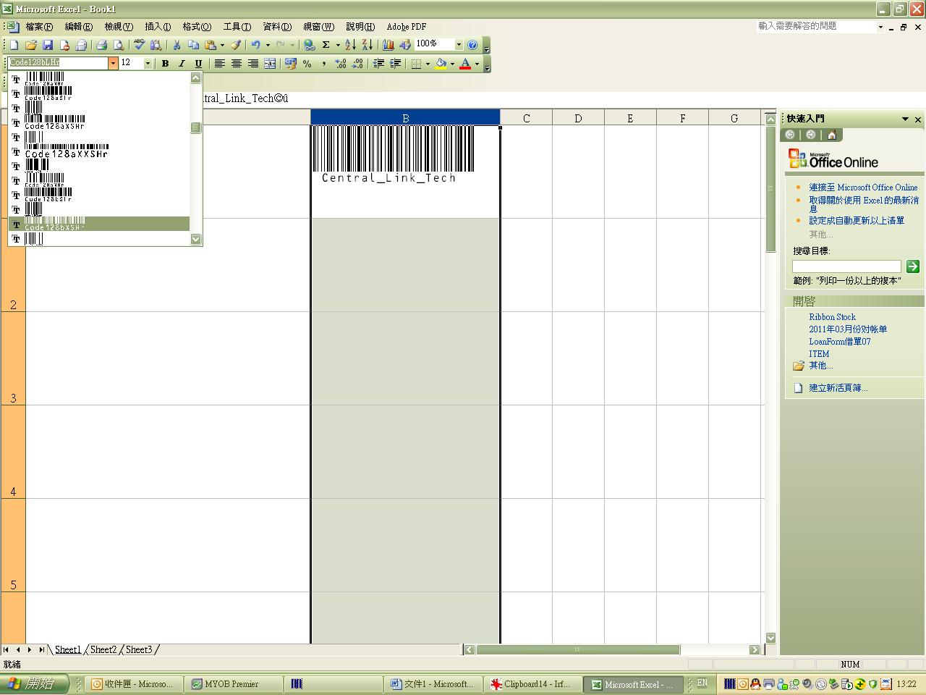Select column B header
Image resolution: width=926 pixels, height=695 pixels.
pos(405,118)
